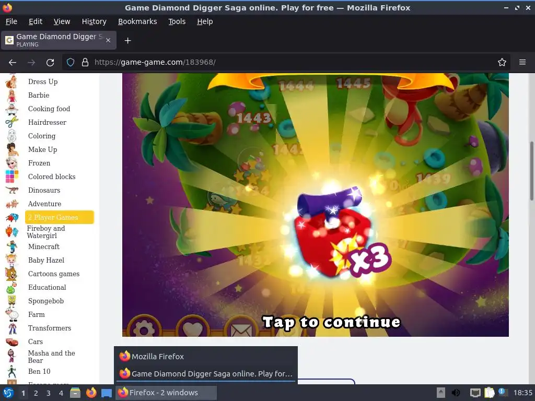Click the Fireboy and Watergirl icon

pos(12,231)
